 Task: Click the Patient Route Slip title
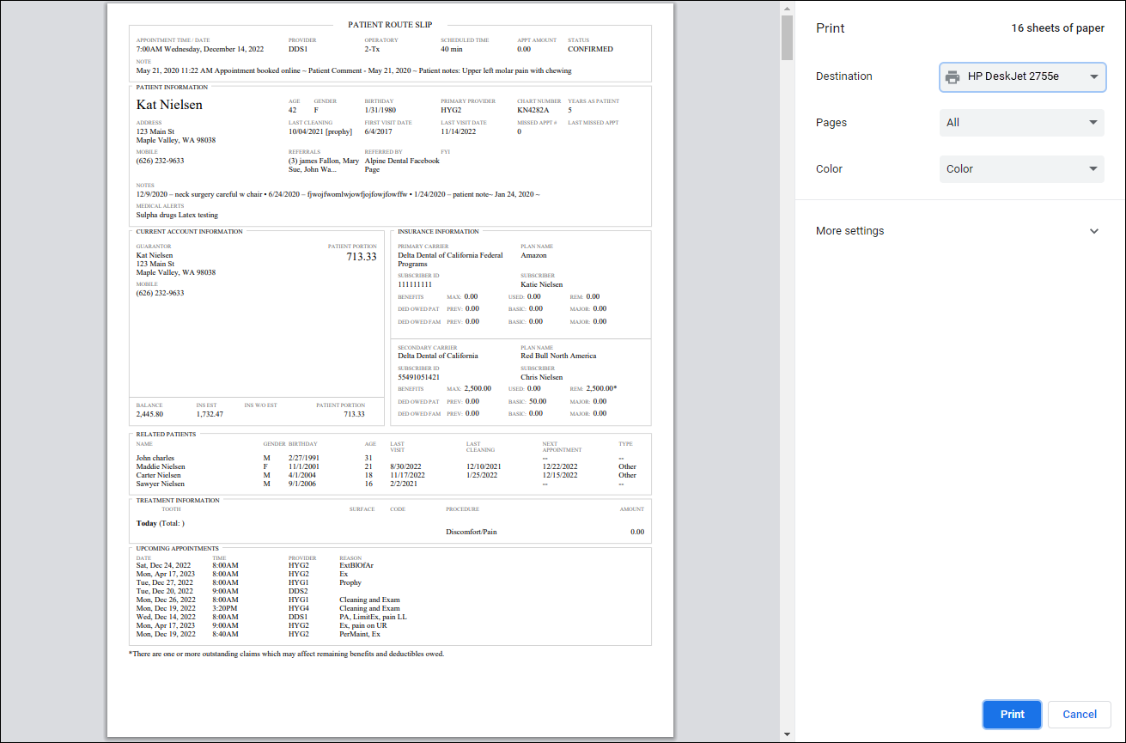coord(390,25)
